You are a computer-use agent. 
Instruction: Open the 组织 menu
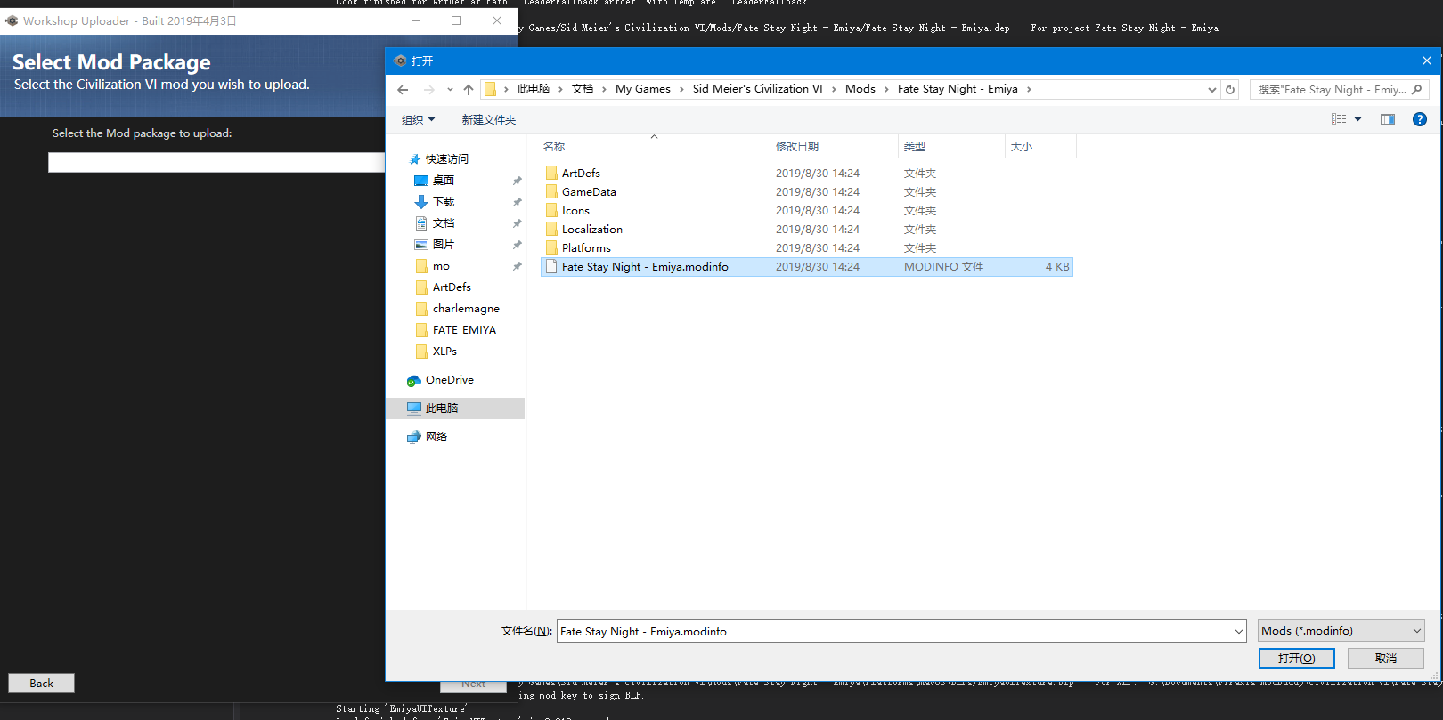[x=418, y=119]
